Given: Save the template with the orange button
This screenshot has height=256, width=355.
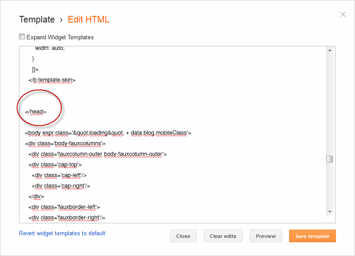Looking at the screenshot, I should point(312,236).
